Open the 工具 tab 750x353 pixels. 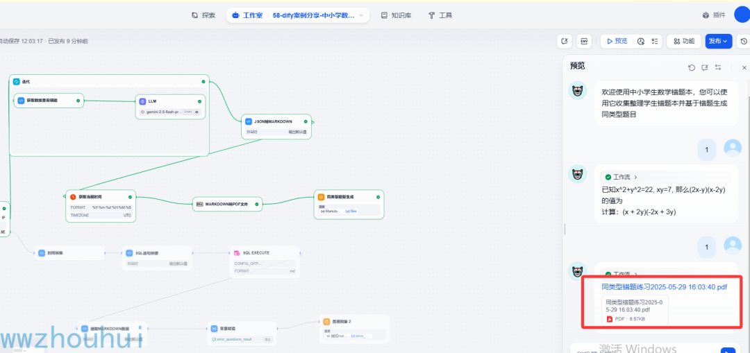pos(440,15)
